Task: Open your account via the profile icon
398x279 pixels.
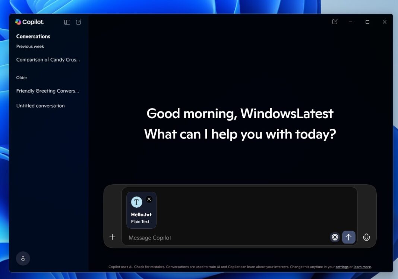Action: click(23, 258)
